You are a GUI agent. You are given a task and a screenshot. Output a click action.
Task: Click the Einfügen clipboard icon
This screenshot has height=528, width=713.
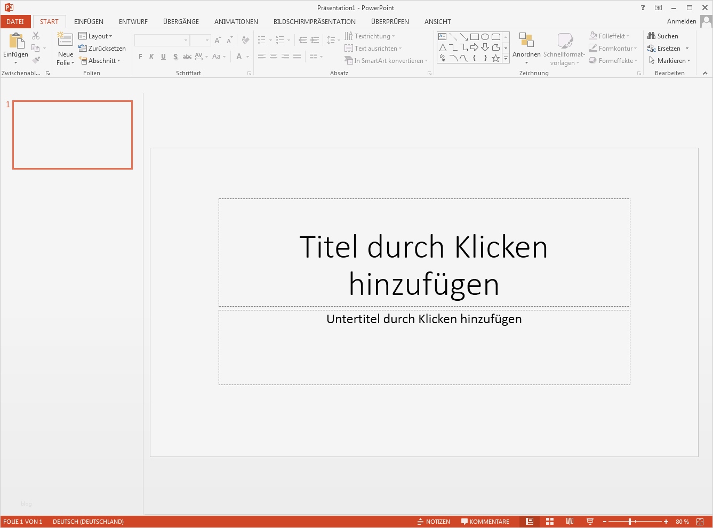[x=16, y=41]
